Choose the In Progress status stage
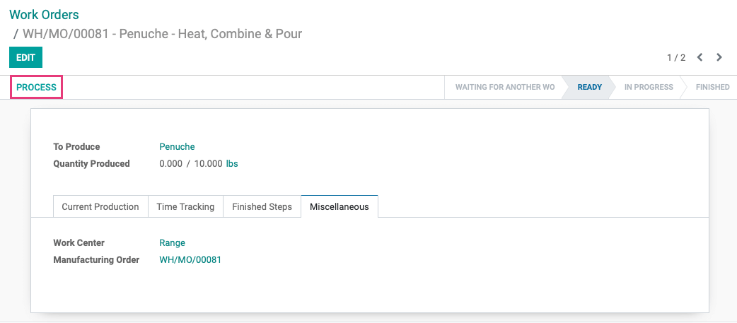 point(649,87)
